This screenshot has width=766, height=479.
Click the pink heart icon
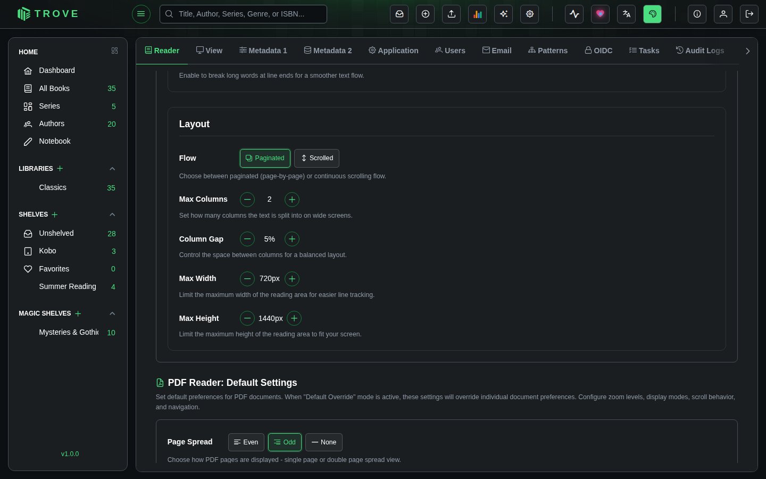coord(601,14)
